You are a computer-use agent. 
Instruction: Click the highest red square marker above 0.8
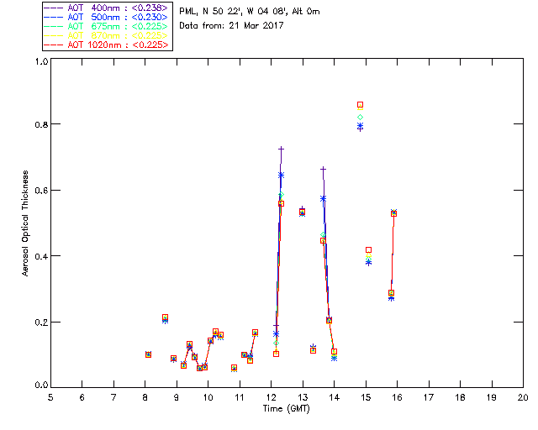[x=360, y=105]
